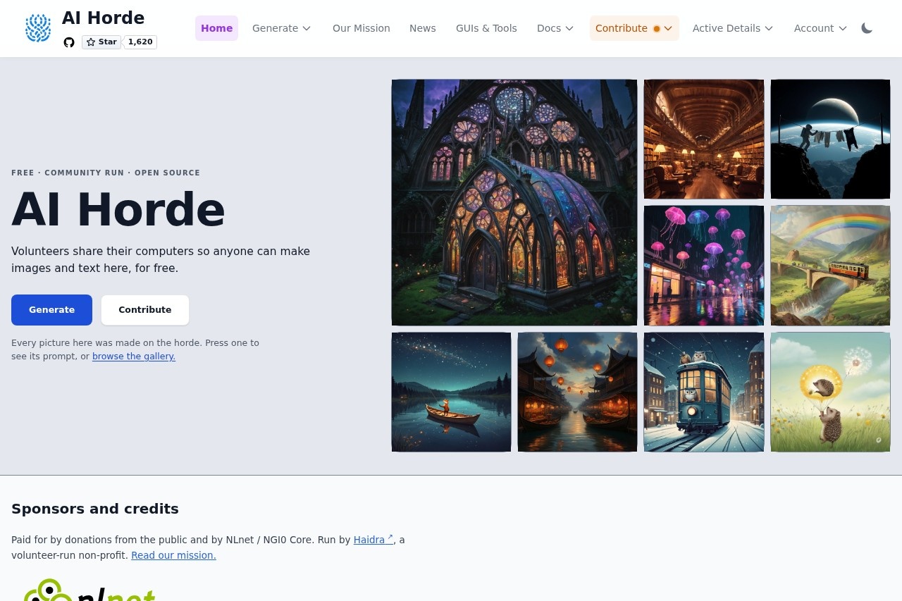Open the gothic cathedral greenhouse image
This screenshot has width=902, height=601.
point(514,202)
